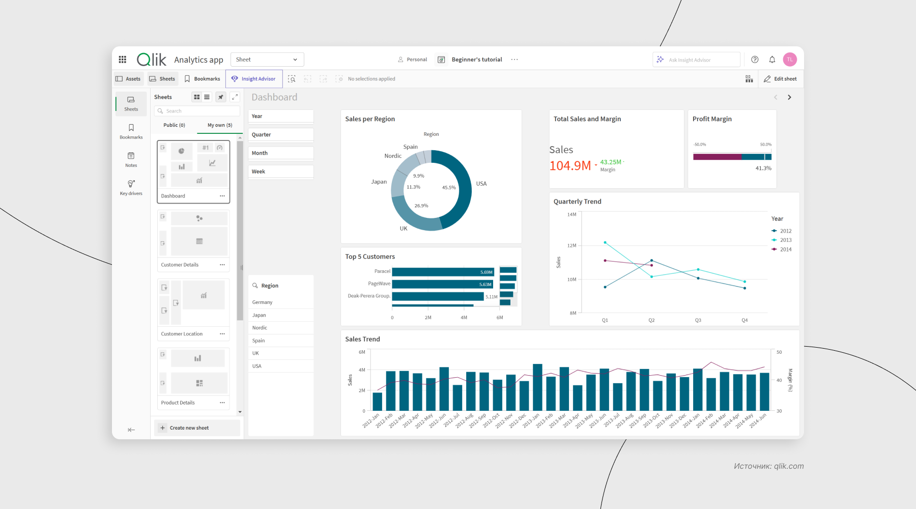Image resolution: width=916 pixels, height=509 pixels.
Task: Open the Month filter pane
Action: pyautogui.click(x=281, y=153)
